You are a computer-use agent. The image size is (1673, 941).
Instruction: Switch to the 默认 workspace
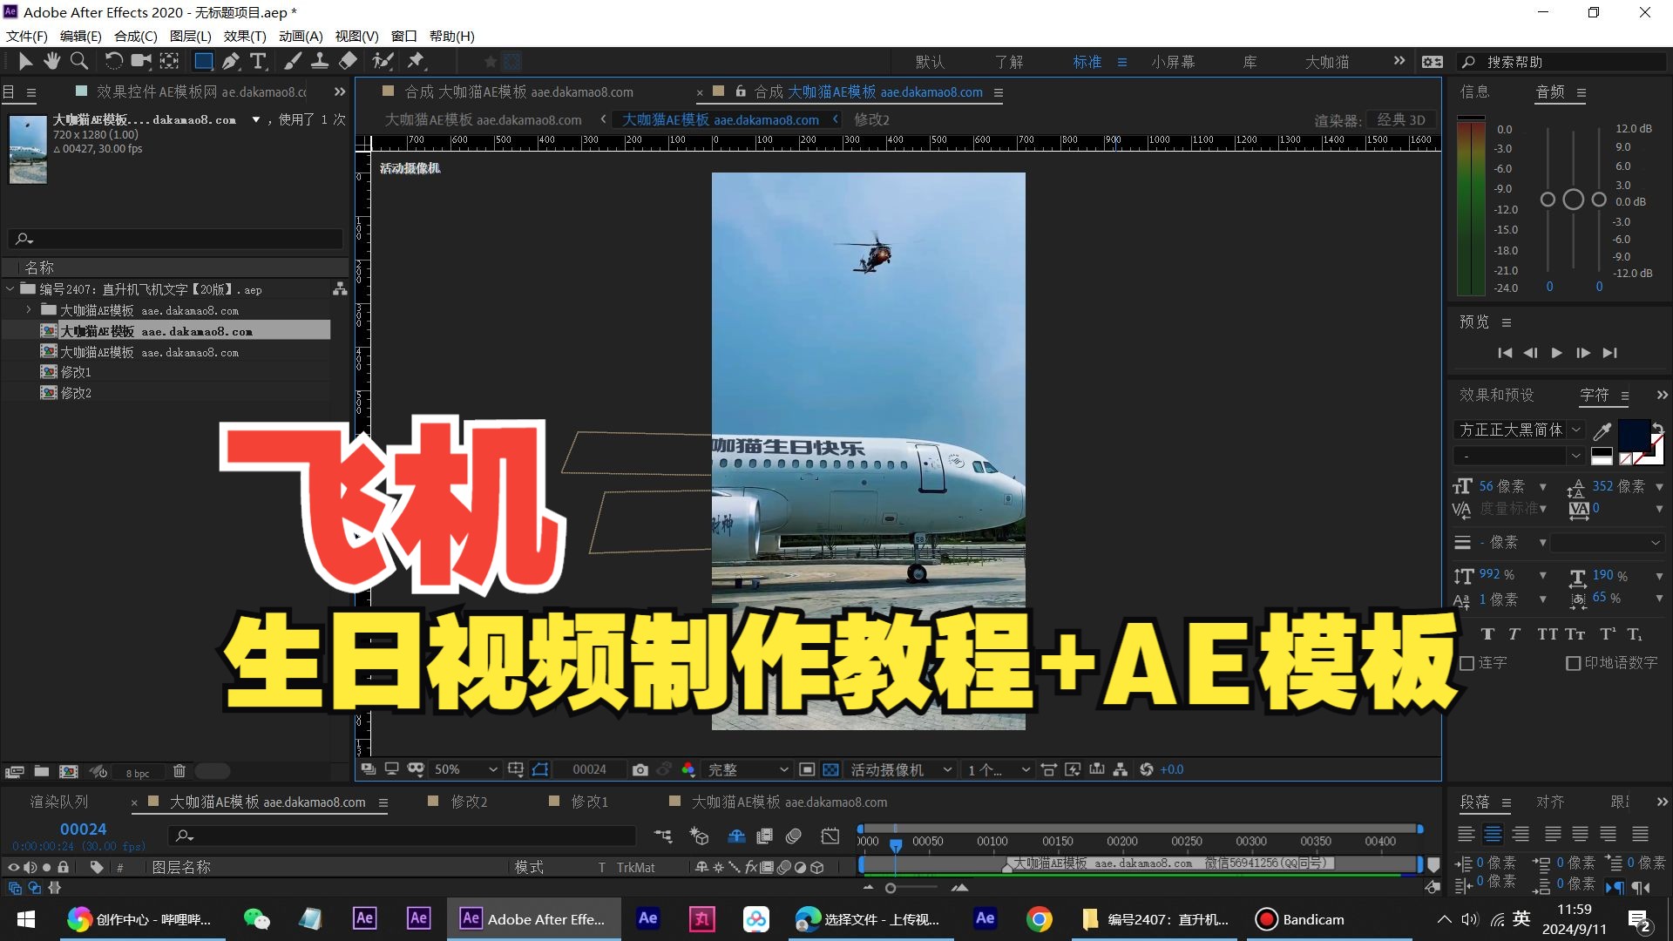point(930,62)
